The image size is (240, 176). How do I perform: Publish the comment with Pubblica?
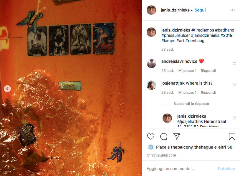[226, 169]
